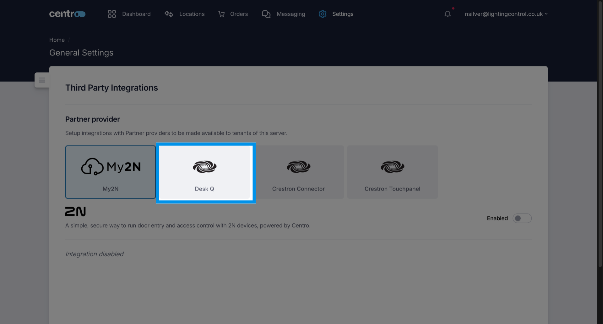Select the My2N partner provider card

pyautogui.click(x=110, y=172)
